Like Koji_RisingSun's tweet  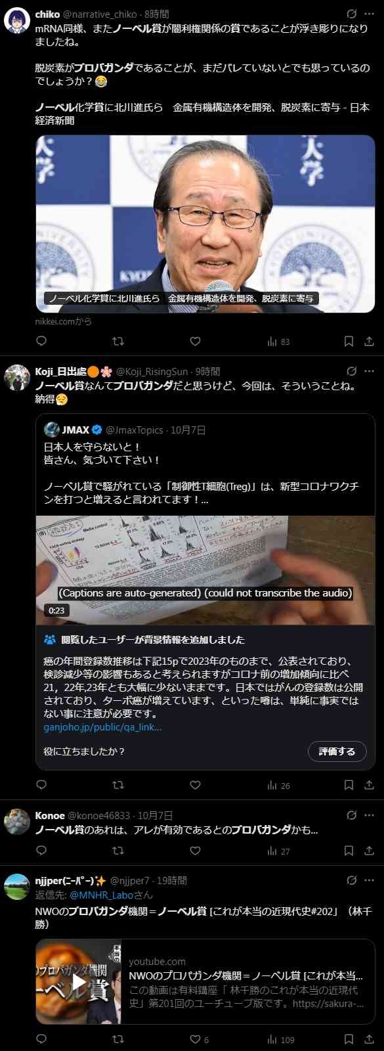[x=195, y=785]
